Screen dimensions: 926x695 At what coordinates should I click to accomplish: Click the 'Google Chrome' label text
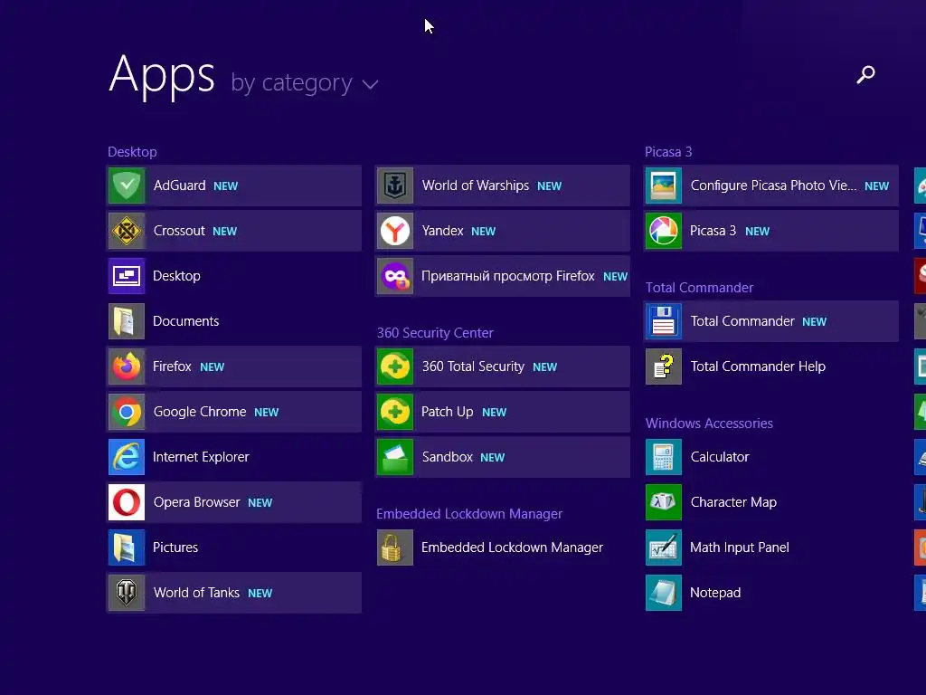point(200,412)
